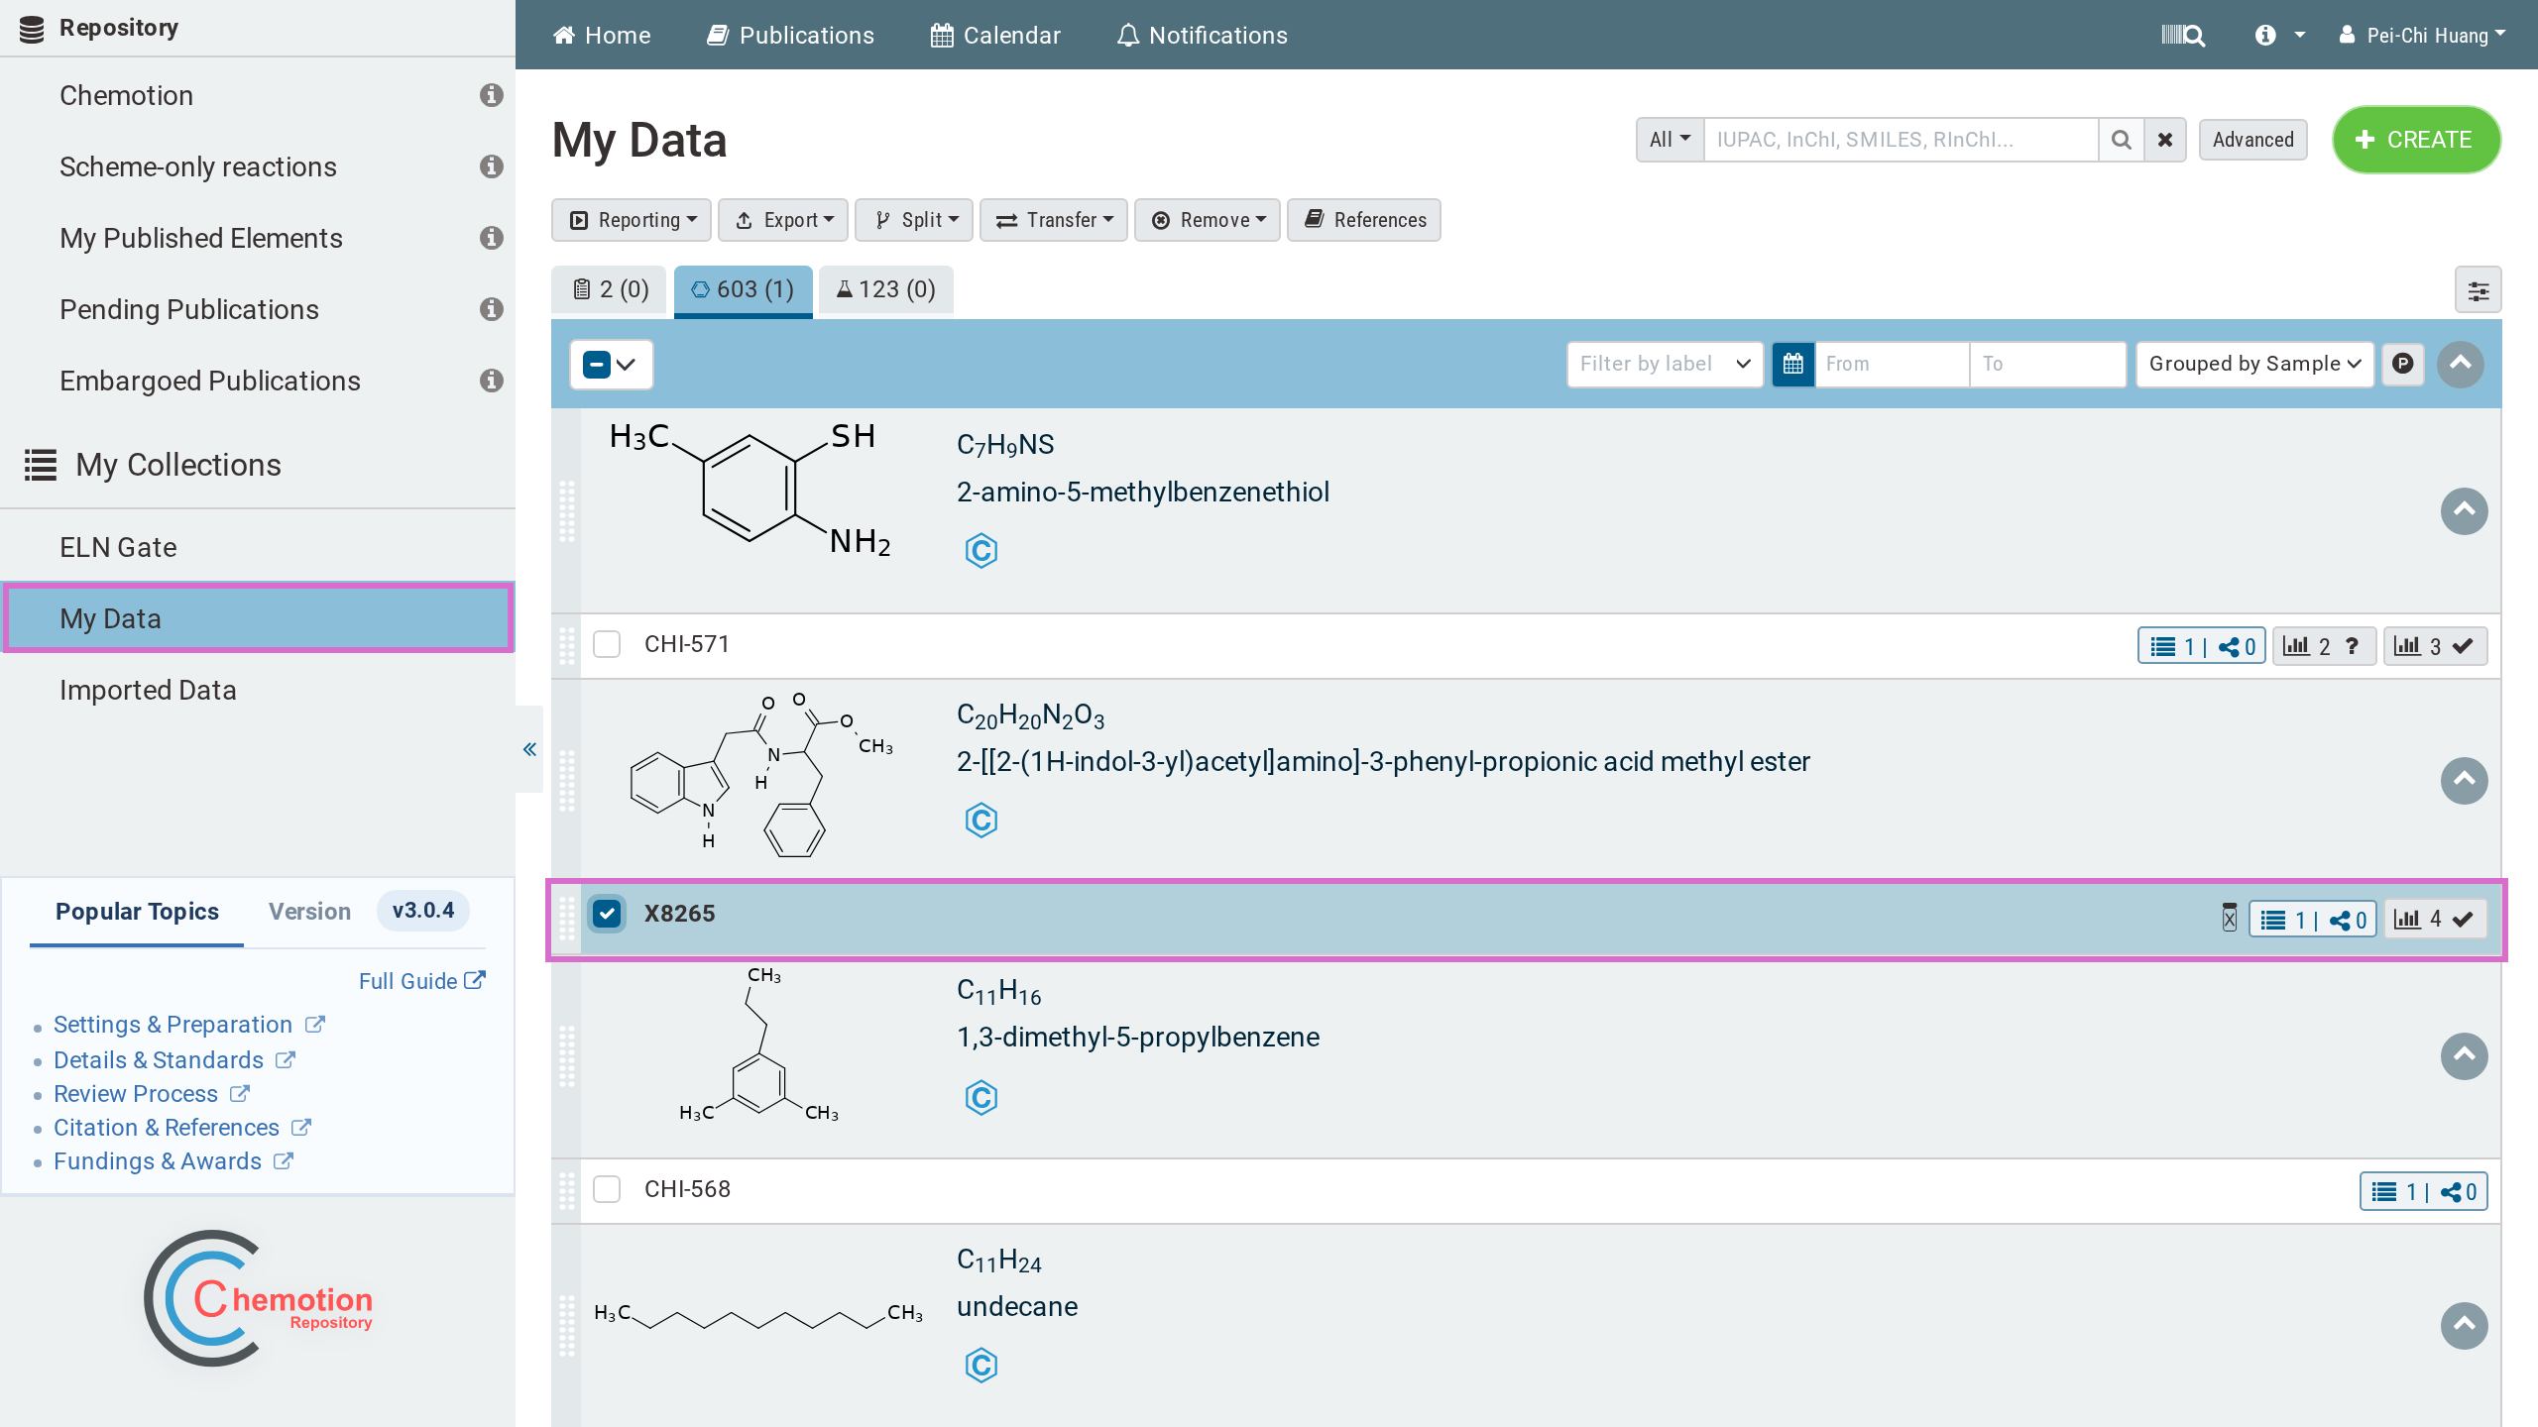This screenshot has height=1427, width=2538.
Task: Show info for Chemotion collection
Action: [x=491, y=95]
